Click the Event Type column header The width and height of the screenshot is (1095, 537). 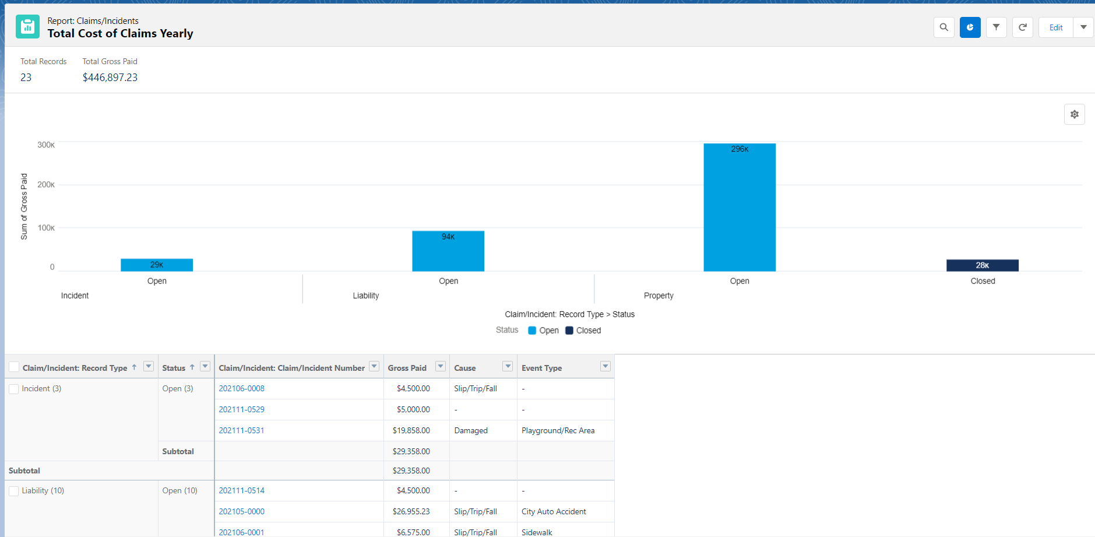click(541, 368)
